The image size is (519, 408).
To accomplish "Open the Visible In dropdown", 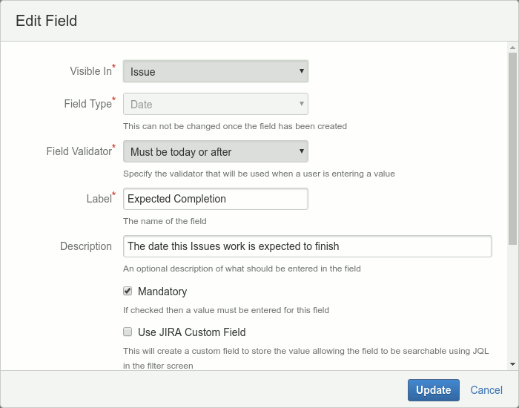I will 215,71.
